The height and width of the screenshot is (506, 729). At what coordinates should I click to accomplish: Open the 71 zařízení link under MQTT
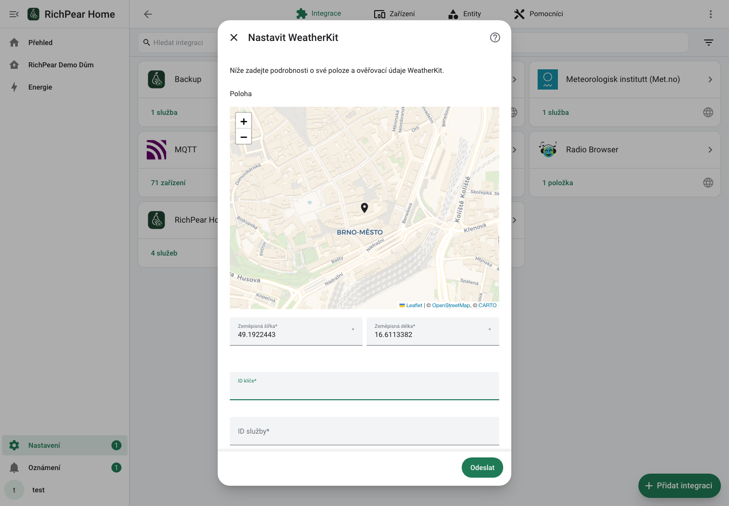pyautogui.click(x=168, y=183)
